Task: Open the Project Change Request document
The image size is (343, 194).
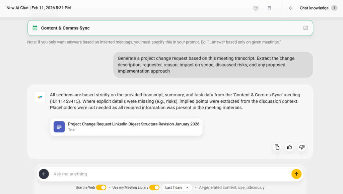Action: pos(126,127)
